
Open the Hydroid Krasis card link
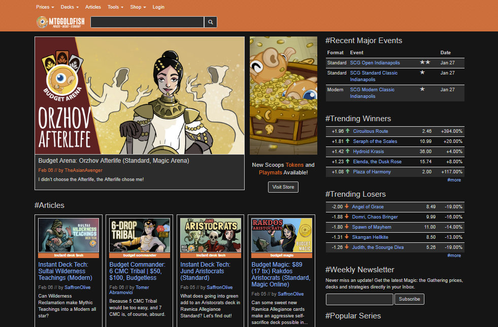[x=369, y=151]
